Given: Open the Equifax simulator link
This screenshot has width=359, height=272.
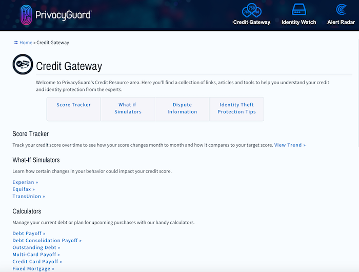Looking at the screenshot, I should [24, 189].
